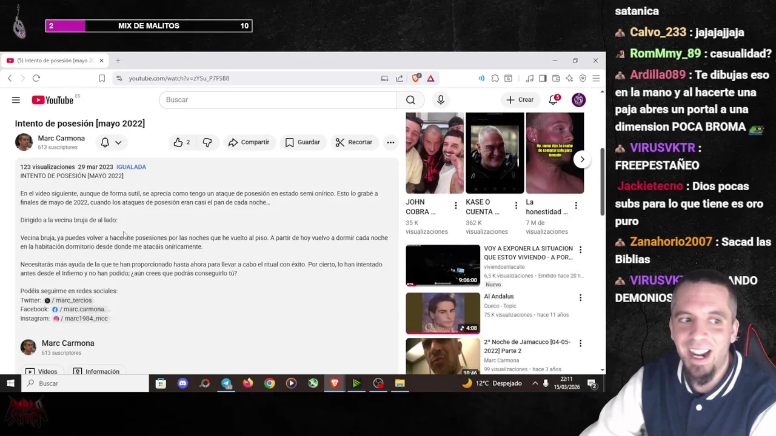This screenshot has height=436, width=776.
Task: Open Brave VPN shield icon
Action: point(583,78)
